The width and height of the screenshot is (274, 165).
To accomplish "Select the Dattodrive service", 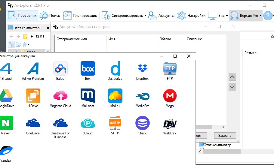I will point(115,68).
